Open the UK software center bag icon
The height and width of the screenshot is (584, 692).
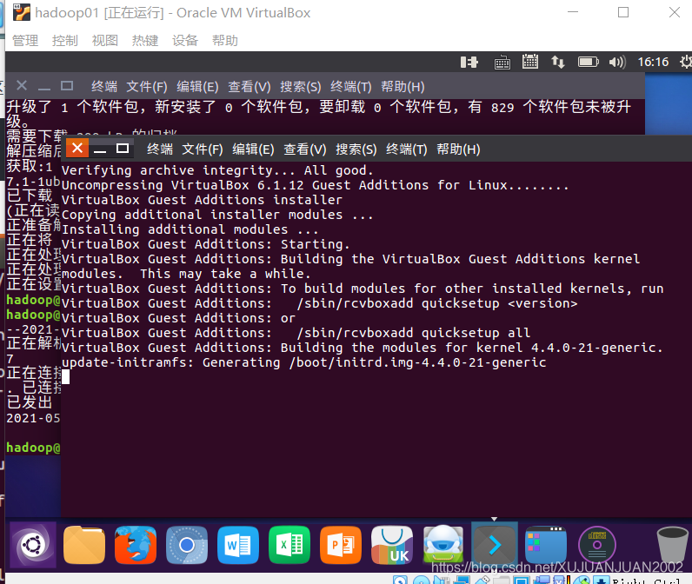(392, 545)
